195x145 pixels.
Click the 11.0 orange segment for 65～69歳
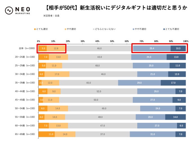click(47, 134)
